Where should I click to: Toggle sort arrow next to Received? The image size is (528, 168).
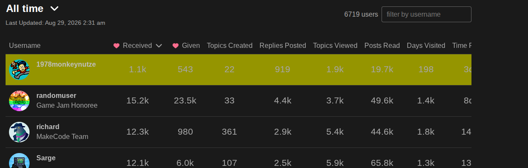point(159,46)
